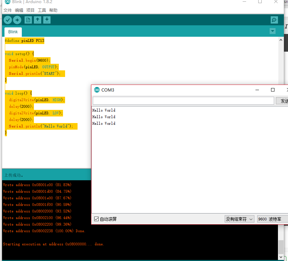Open the 没有结束符 line-ending dropdown
Image resolution: width=288 pixels, height=261 pixels.
point(239,219)
